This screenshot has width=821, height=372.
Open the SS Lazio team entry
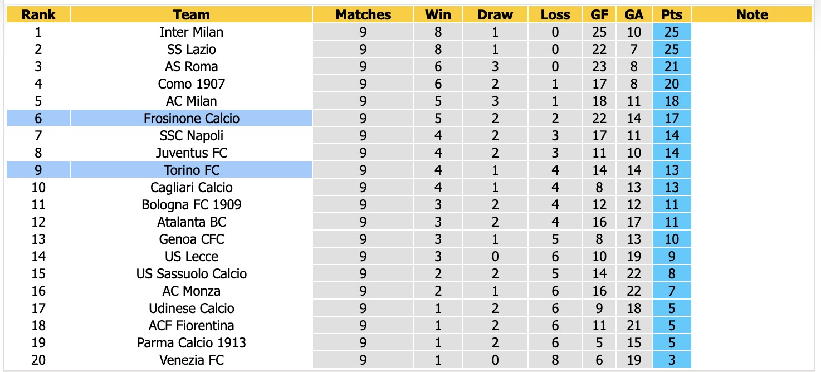(x=192, y=50)
